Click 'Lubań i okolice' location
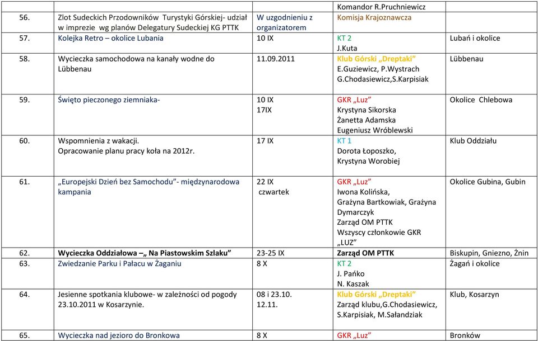The image size is (538, 341). [x=475, y=38]
